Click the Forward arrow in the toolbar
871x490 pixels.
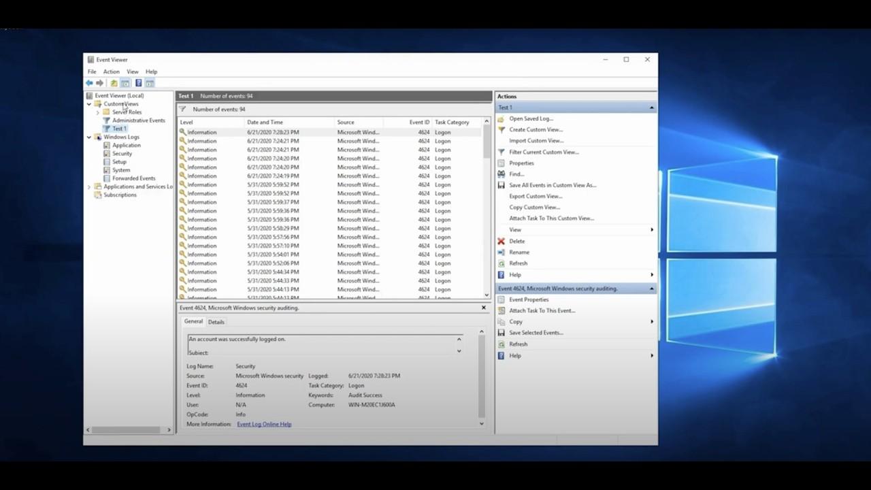click(100, 83)
